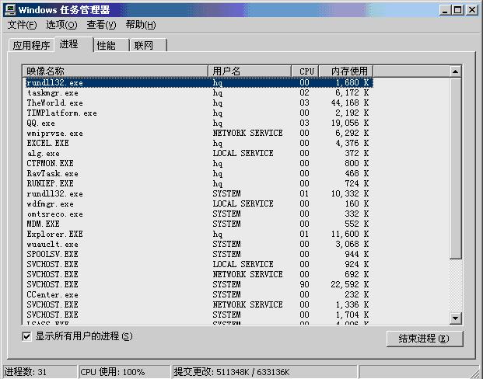Viewport: 483px width, 379px height.
Task: Select the RavTask.exe process
Action: click(x=198, y=174)
